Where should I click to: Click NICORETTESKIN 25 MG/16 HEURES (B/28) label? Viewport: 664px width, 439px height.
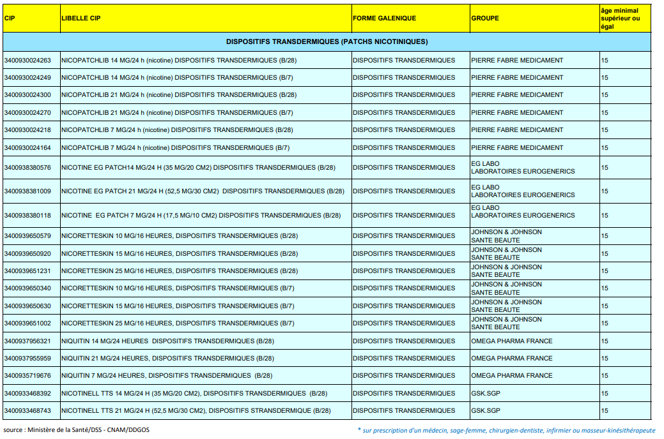click(x=180, y=271)
